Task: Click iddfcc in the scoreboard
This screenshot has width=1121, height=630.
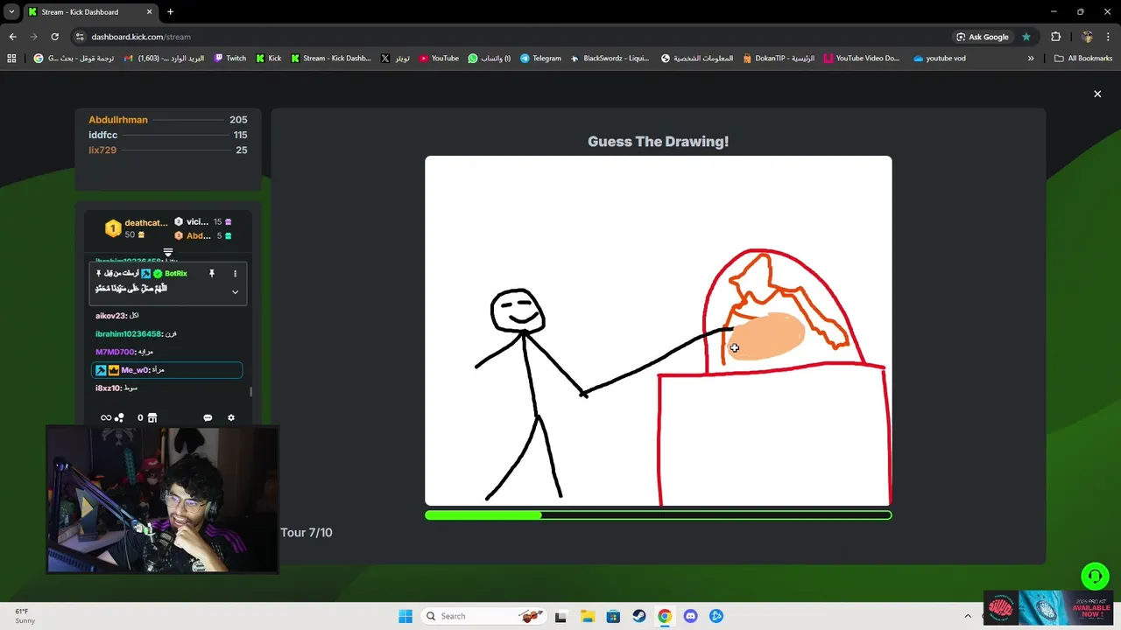Action: tap(102, 135)
